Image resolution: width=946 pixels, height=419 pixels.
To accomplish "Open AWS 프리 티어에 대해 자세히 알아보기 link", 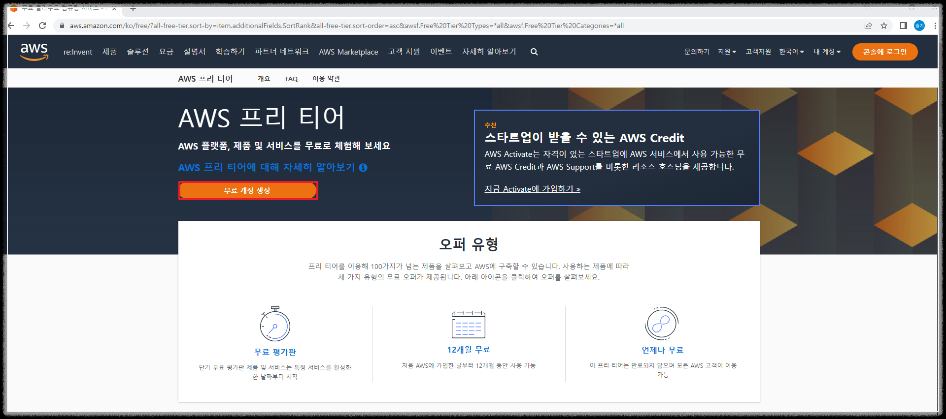I will [267, 168].
